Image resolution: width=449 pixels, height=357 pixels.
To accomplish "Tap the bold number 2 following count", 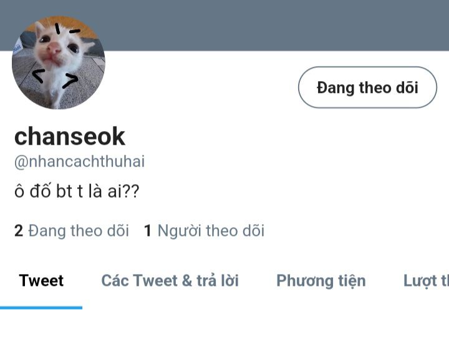I will click(19, 231).
